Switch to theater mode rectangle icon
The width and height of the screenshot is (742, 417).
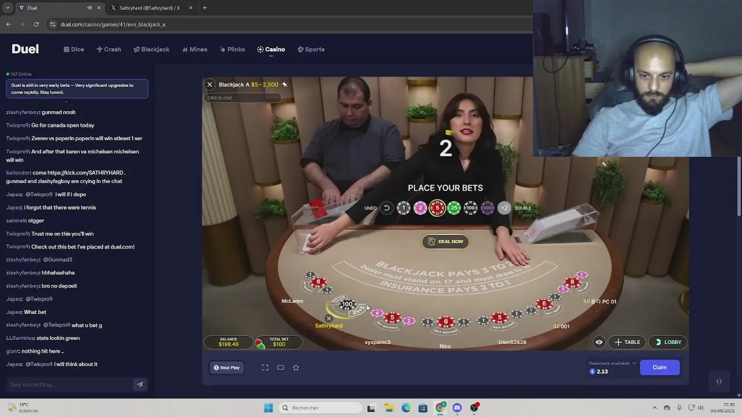click(x=281, y=368)
